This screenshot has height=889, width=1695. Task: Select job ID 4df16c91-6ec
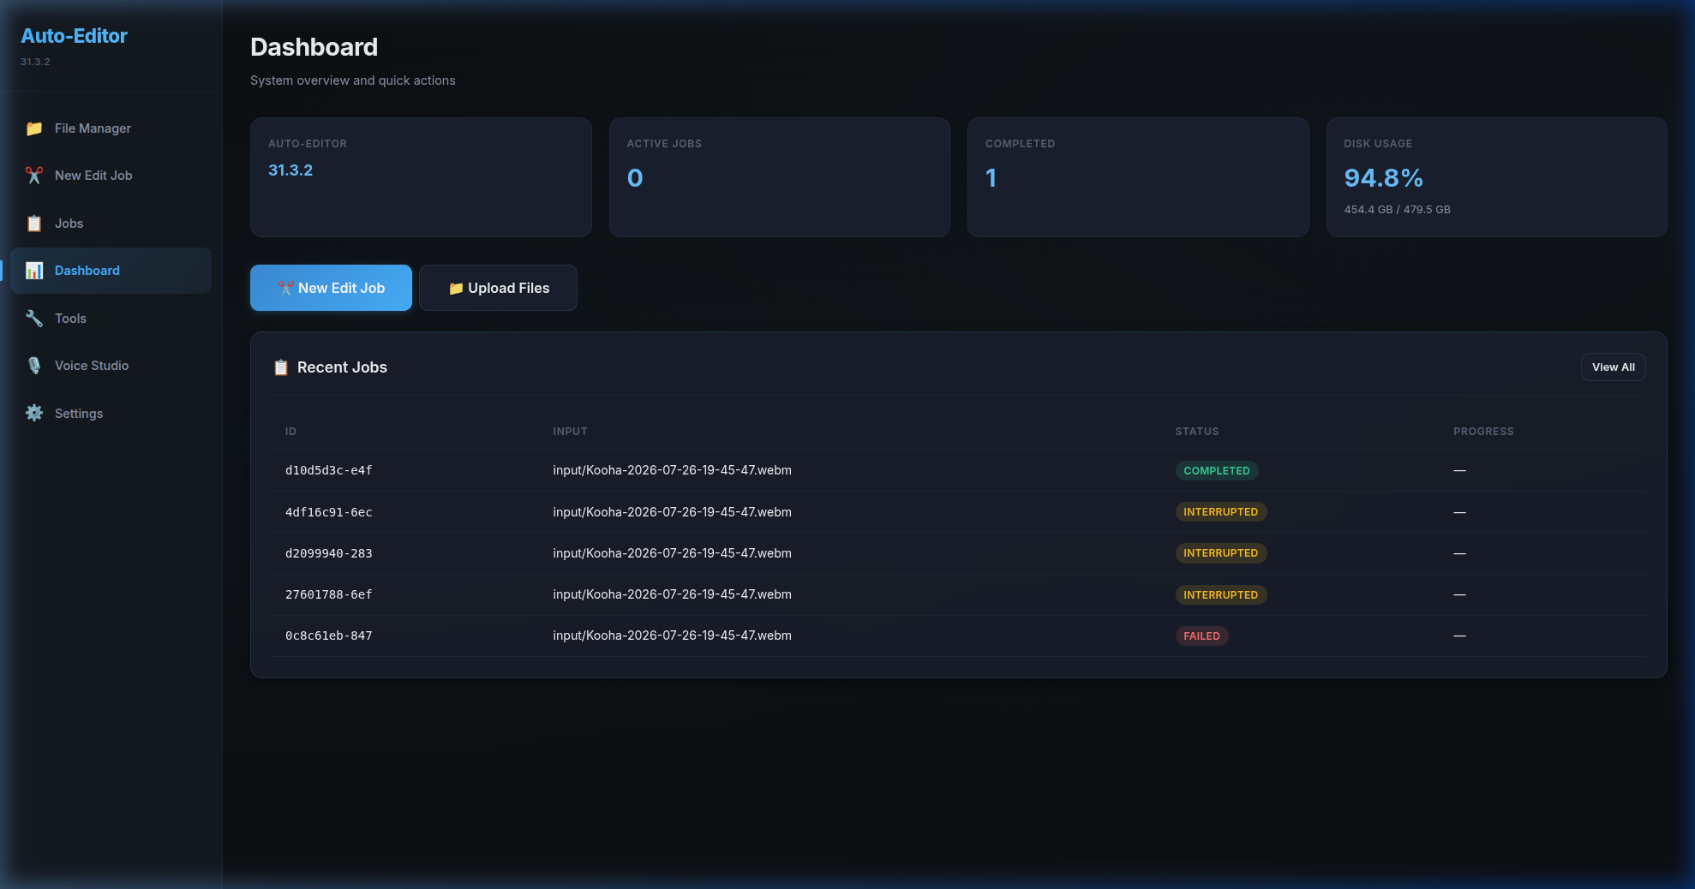coord(328,512)
